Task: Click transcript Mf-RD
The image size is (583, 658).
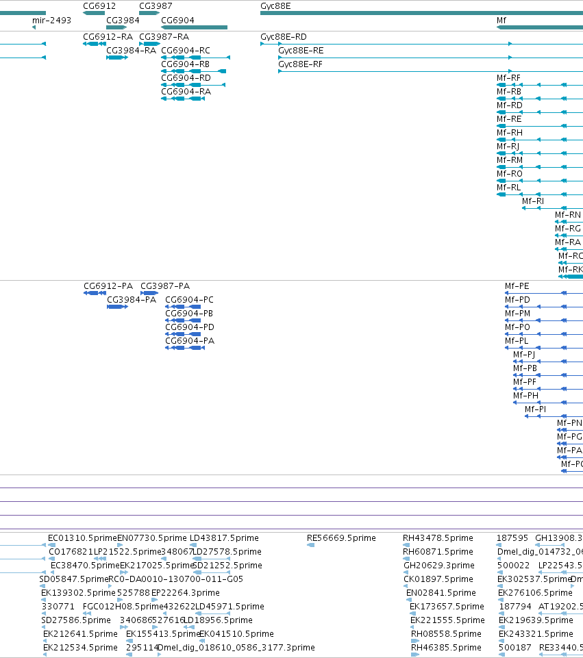Action: click(x=510, y=105)
